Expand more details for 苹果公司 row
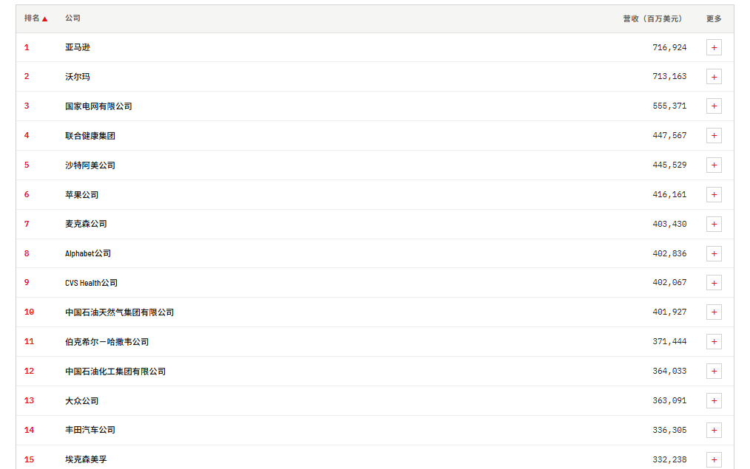The height and width of the screenshot is (469, 750). pos(714,194)
